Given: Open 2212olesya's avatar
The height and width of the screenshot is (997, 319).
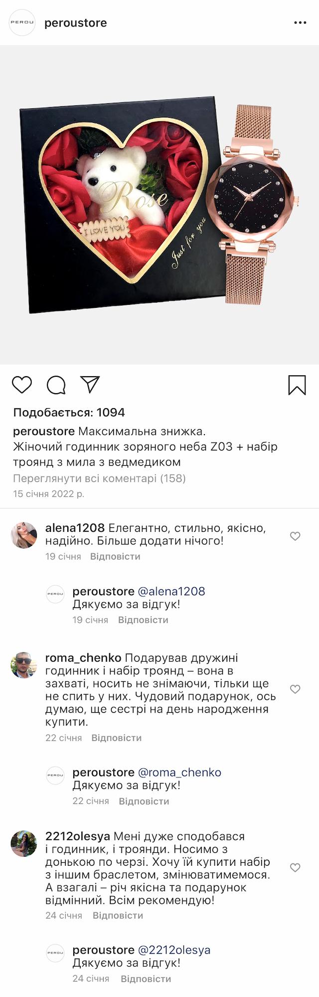Looking at the screenshot, I should pyautogui.click(x=24, y=843).
